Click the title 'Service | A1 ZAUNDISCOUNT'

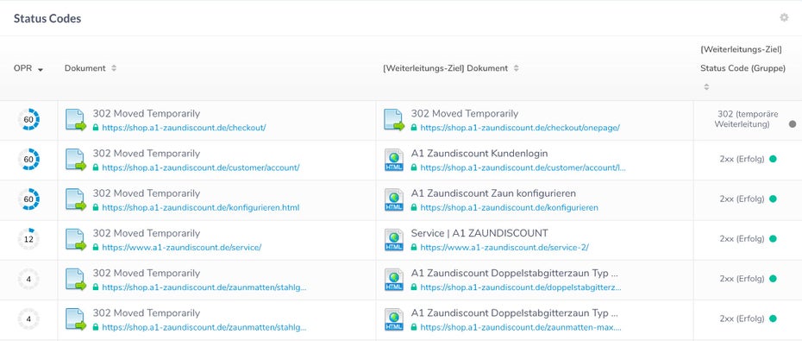coord(479,233)
